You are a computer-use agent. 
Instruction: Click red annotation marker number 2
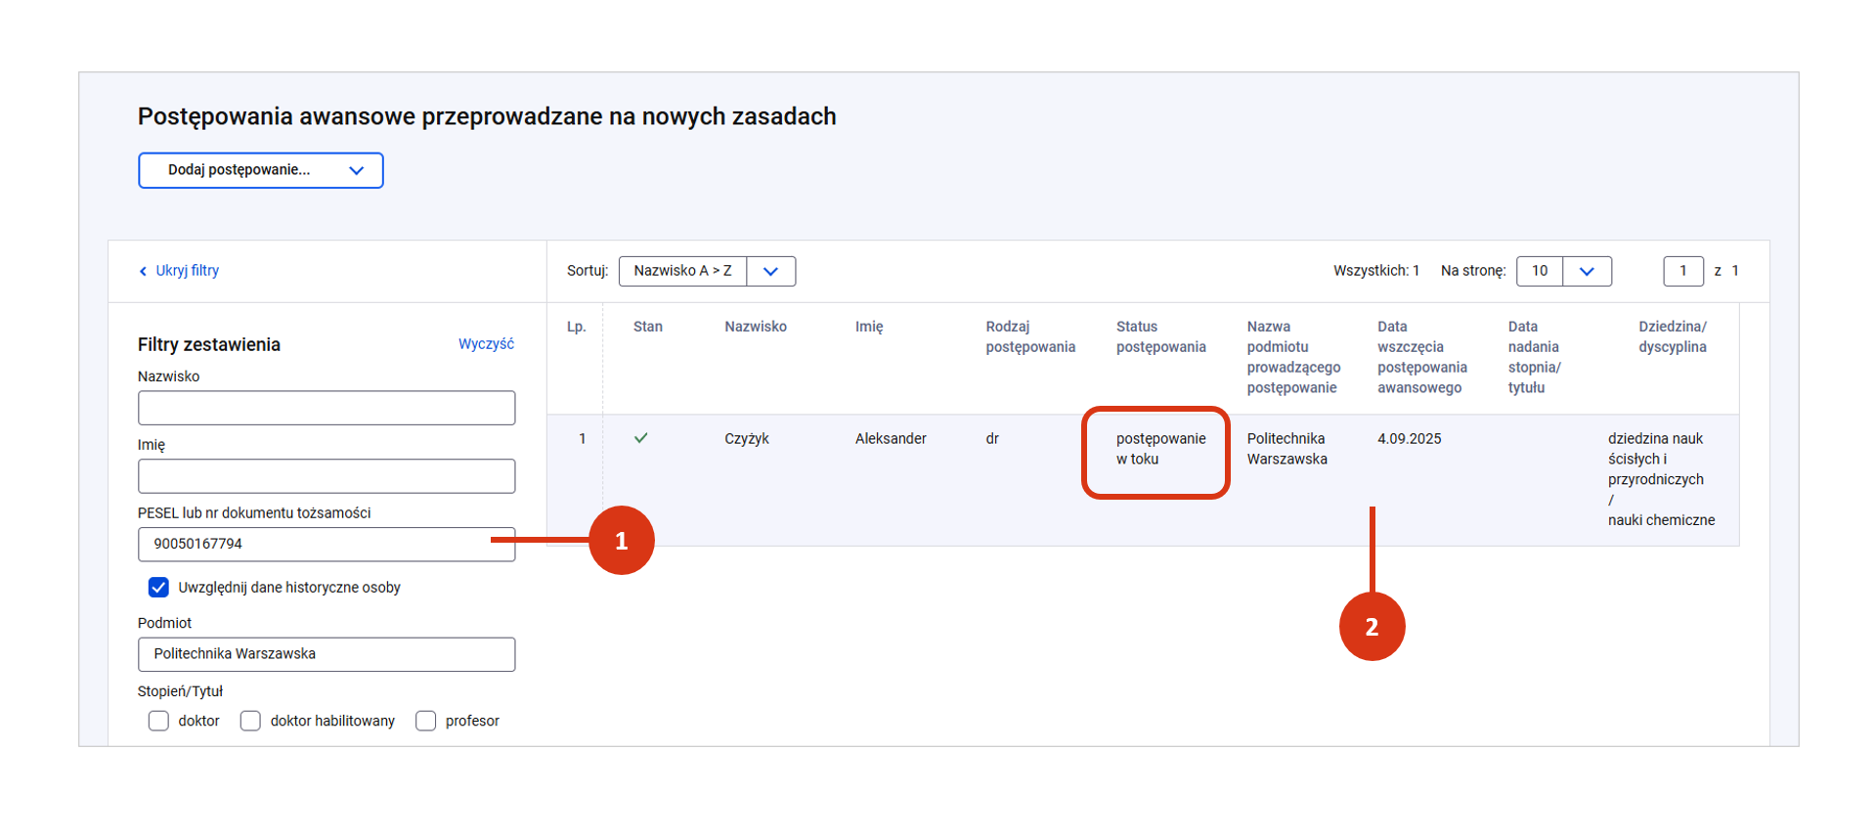click(x=1371, y=627)
